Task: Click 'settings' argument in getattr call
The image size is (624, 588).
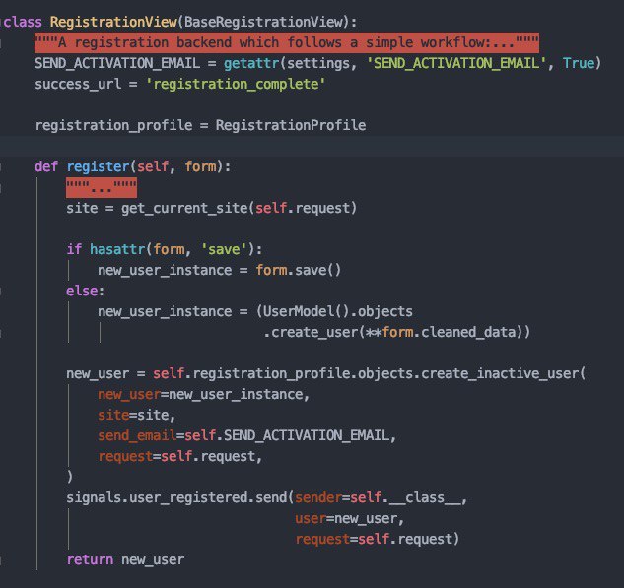Action: point(317,63)
